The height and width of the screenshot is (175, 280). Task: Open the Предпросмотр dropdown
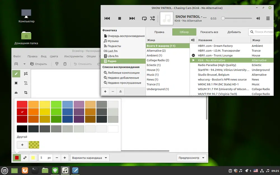point(192,158)
